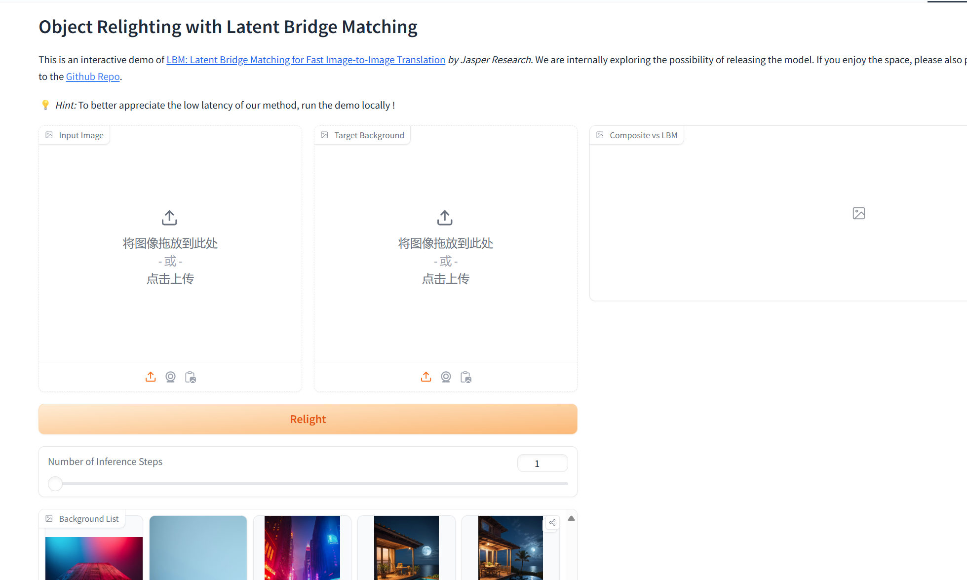
Task: Click the image icon beside Background List label
Action: 49,519
